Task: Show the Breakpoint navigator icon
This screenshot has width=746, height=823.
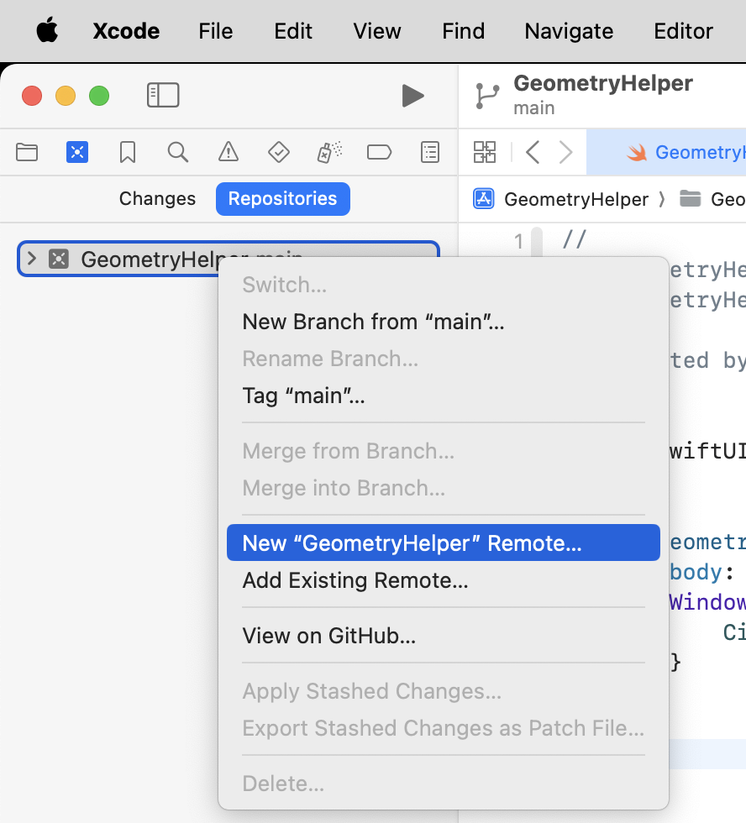Action: [x=380, y=152]
